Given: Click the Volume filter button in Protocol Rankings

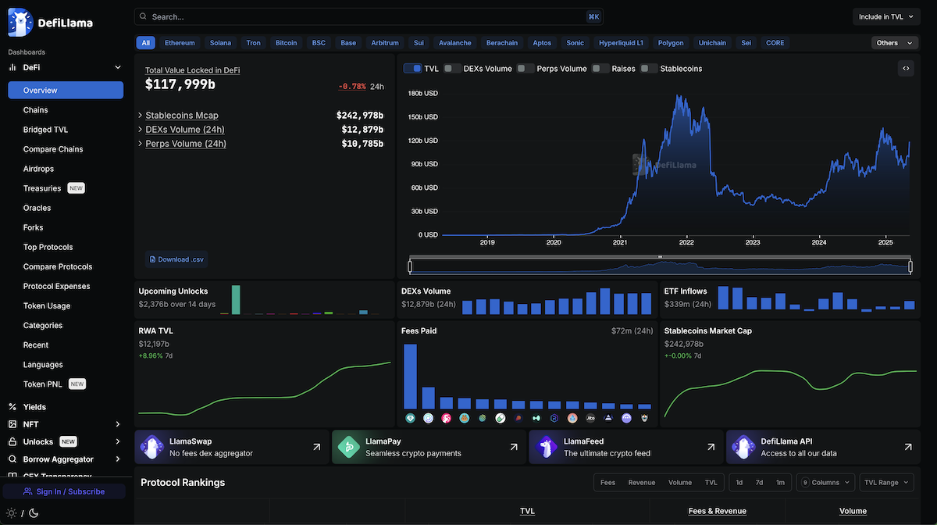Looking at the screenshot, I should [680, 483].
